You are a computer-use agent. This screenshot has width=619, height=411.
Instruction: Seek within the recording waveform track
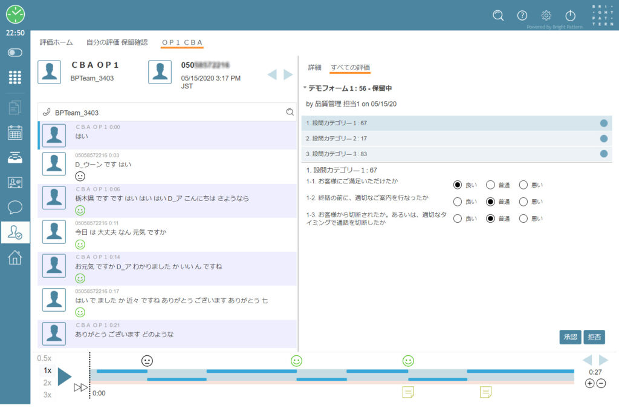point(332,376)
